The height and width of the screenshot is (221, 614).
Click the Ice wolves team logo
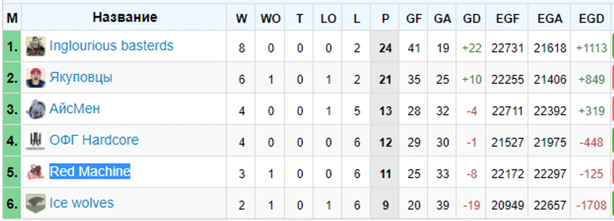click(x=35, y=204)
